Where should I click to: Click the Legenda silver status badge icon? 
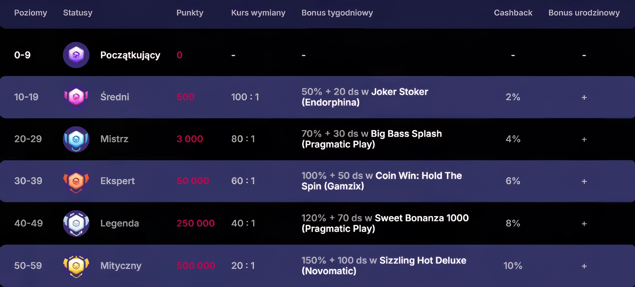[76, 223]
